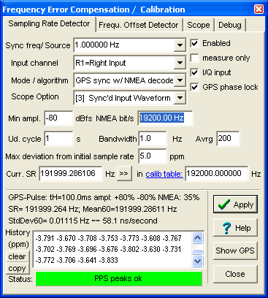Select the NMEA bit/s field
The height and width of the screenshot is (298, 268).
pyautogui.click(x=165, y=118)
